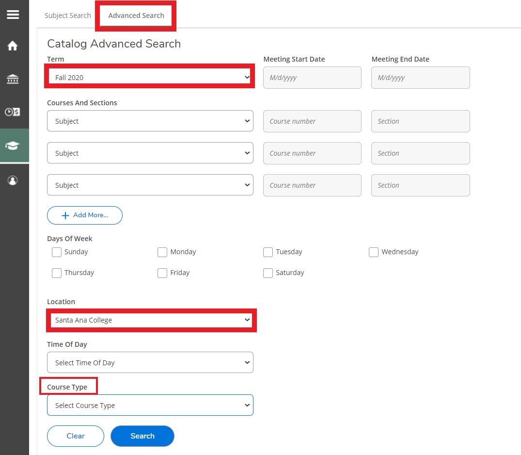
Task: Open the user profile icon in sidebar
Action: [13, 180]
